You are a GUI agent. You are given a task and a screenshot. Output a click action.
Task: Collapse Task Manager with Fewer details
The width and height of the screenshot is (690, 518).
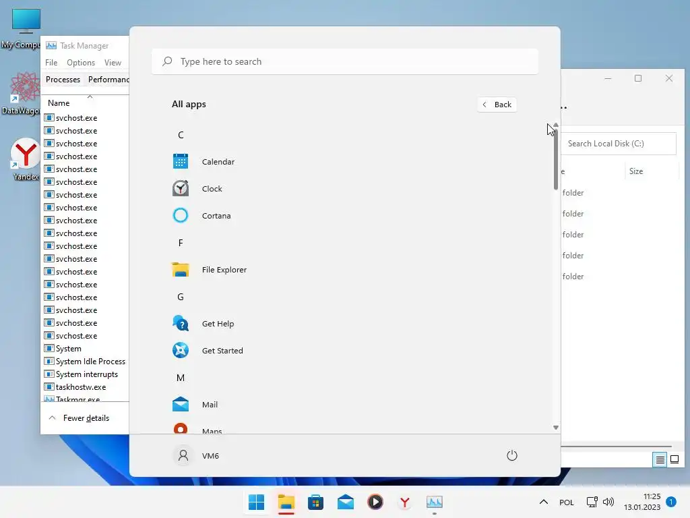80,418
